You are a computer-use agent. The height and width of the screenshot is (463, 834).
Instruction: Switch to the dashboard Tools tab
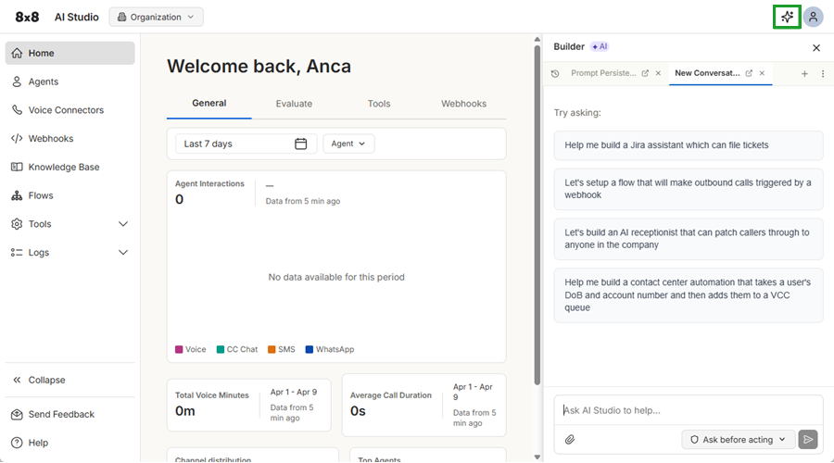379,104
